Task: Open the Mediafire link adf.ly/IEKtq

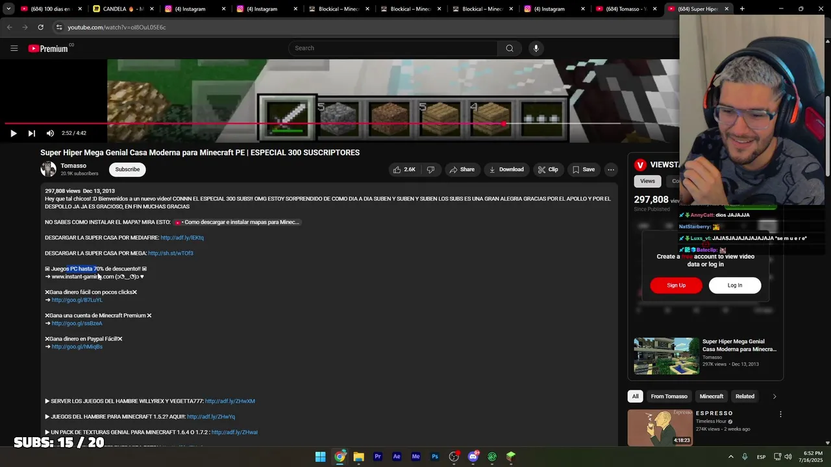Action: coord(182,237)
